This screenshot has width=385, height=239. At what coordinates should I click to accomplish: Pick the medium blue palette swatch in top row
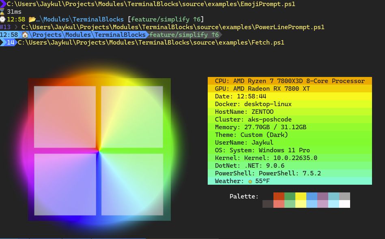click(312, 196)
